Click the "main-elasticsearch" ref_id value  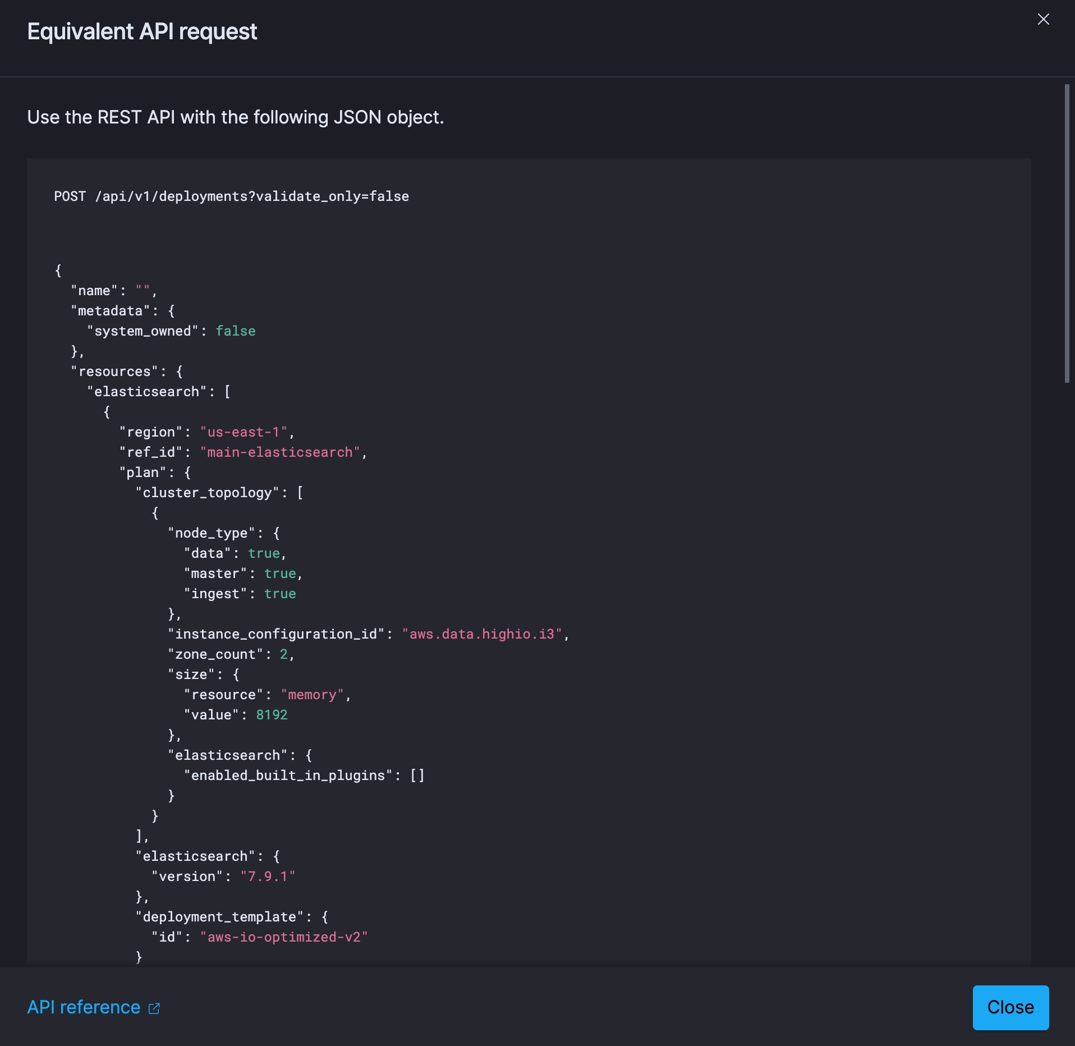280,452
